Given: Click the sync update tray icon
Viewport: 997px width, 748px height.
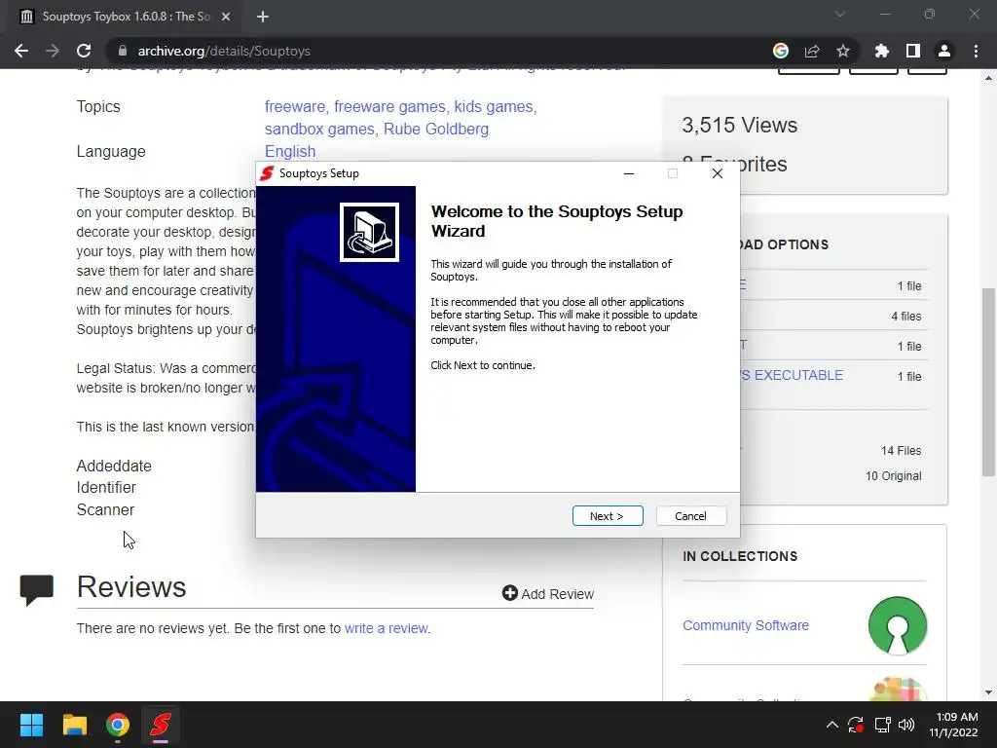Looking at the screenshot, I should (856, 725).
